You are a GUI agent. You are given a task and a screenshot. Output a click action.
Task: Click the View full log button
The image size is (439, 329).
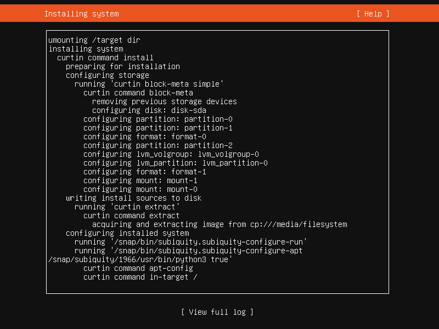(x=217, y=312)
